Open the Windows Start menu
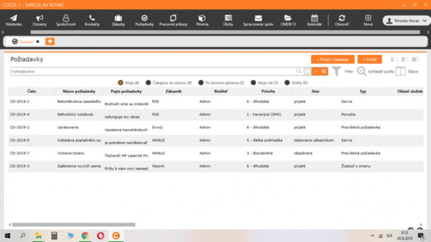 pos(7,236)
